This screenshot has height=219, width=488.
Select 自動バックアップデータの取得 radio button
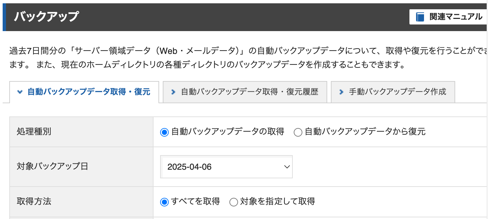point(164,132)
